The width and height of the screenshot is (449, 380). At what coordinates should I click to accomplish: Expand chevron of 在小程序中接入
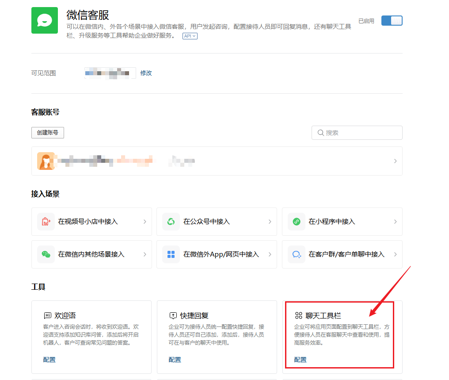pyautogui.click(x=395, y=222)
